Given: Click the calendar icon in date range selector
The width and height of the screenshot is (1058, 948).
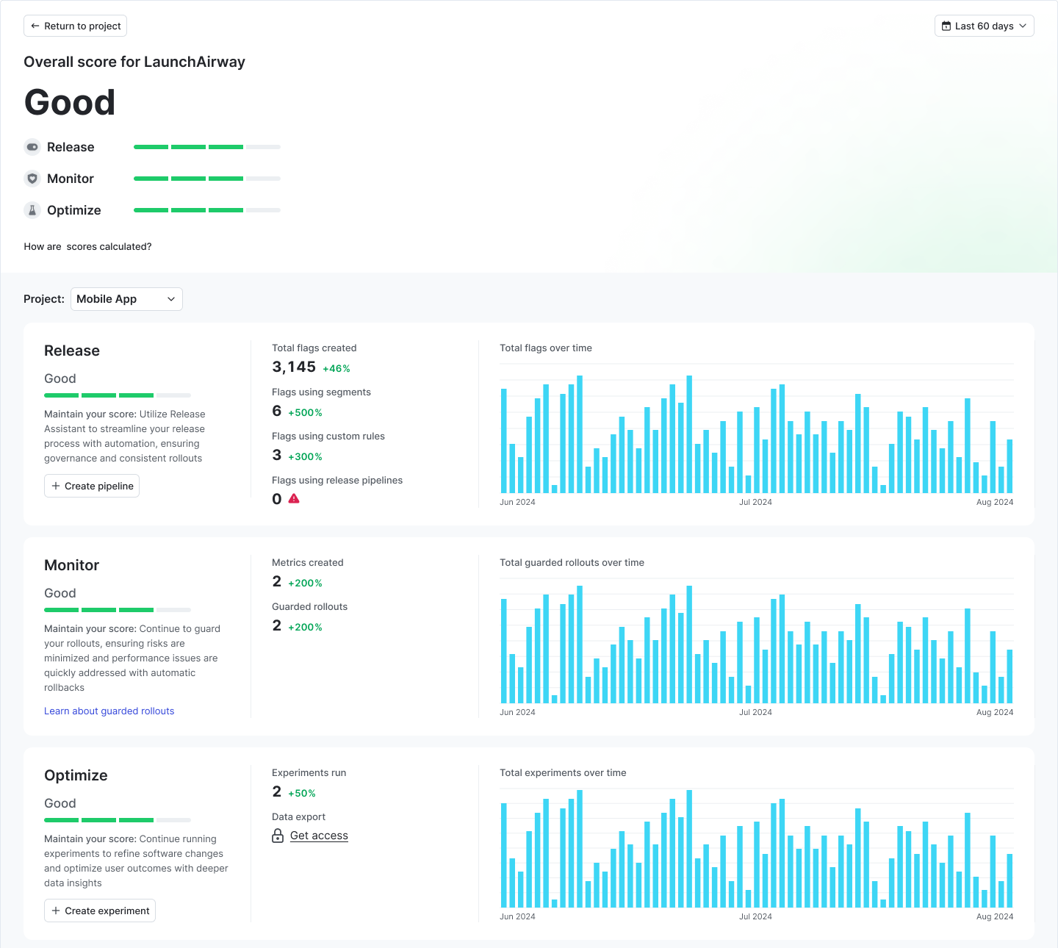Looking at the screenshot, I should [x=946, y=26].
